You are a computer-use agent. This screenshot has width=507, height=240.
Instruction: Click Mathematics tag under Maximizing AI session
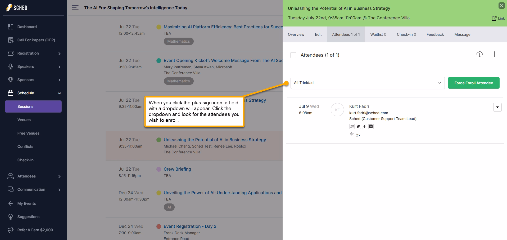[179, 41]
